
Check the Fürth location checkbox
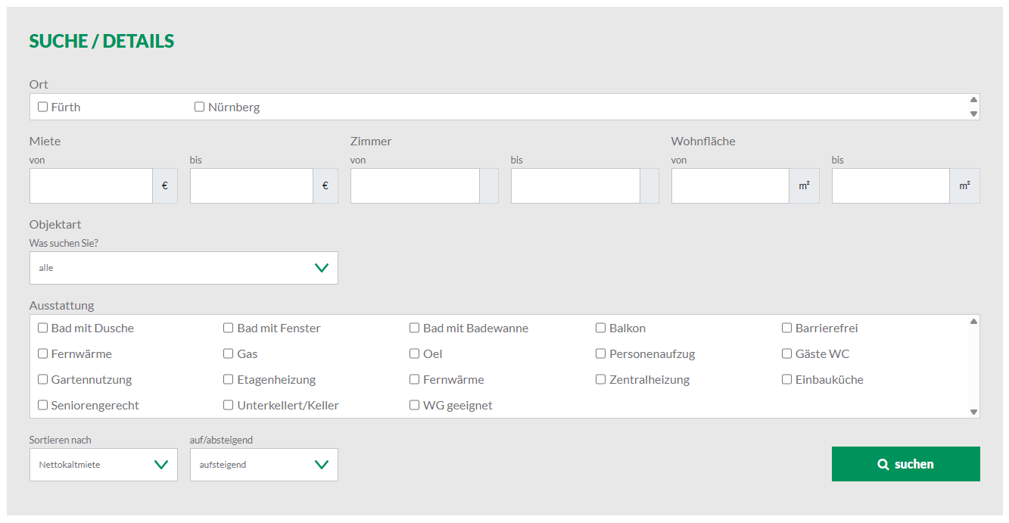coord(43,107)
